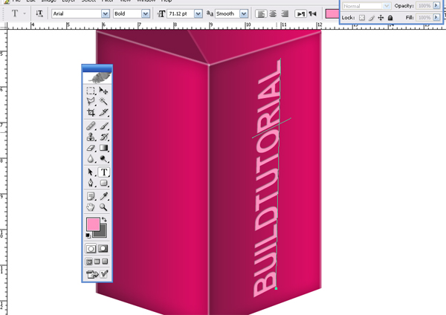This screenshot has width=446, height=315.
Task: Set Full Screen Mode without menu bar
Action: point(105,262)
